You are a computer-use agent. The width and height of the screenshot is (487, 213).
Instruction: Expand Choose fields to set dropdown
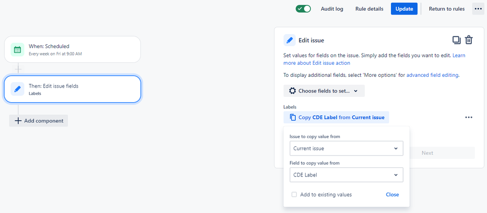(x=324, y=91)
